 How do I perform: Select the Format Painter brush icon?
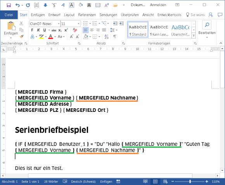click(21, 36)
